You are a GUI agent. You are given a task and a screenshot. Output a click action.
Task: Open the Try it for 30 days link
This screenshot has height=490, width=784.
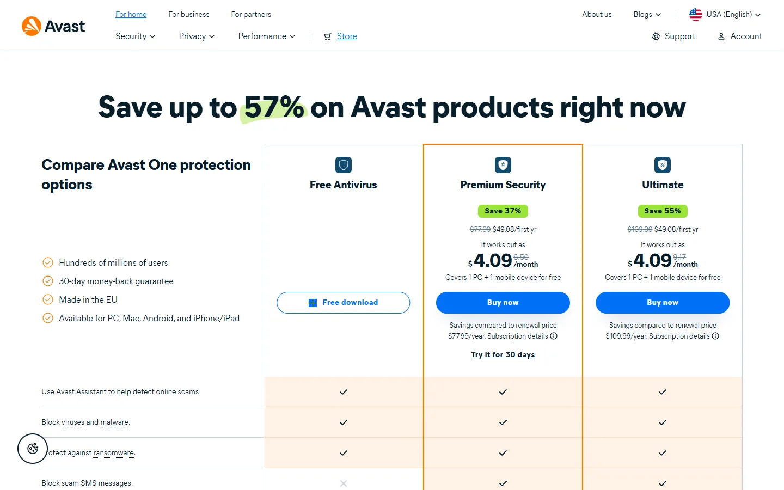click(503, 354)
